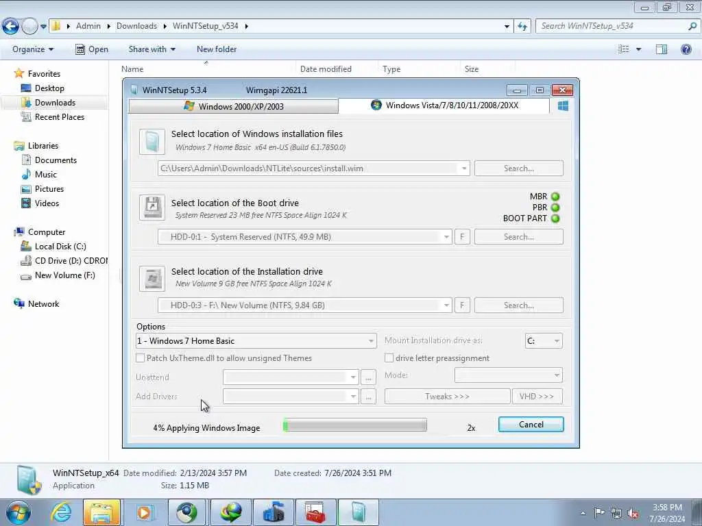Image resolution: width=702 pixels, height=526 pixels.
Task: Enable drive letter preassignment checkbox
Action: click(x=389, y=358)
